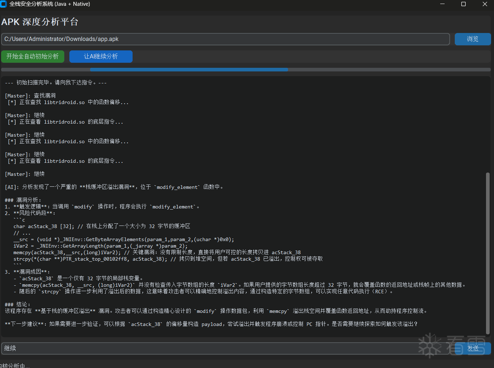Focus the APK file path field
This screenshot has width=494, height=368.
[226, 39]
